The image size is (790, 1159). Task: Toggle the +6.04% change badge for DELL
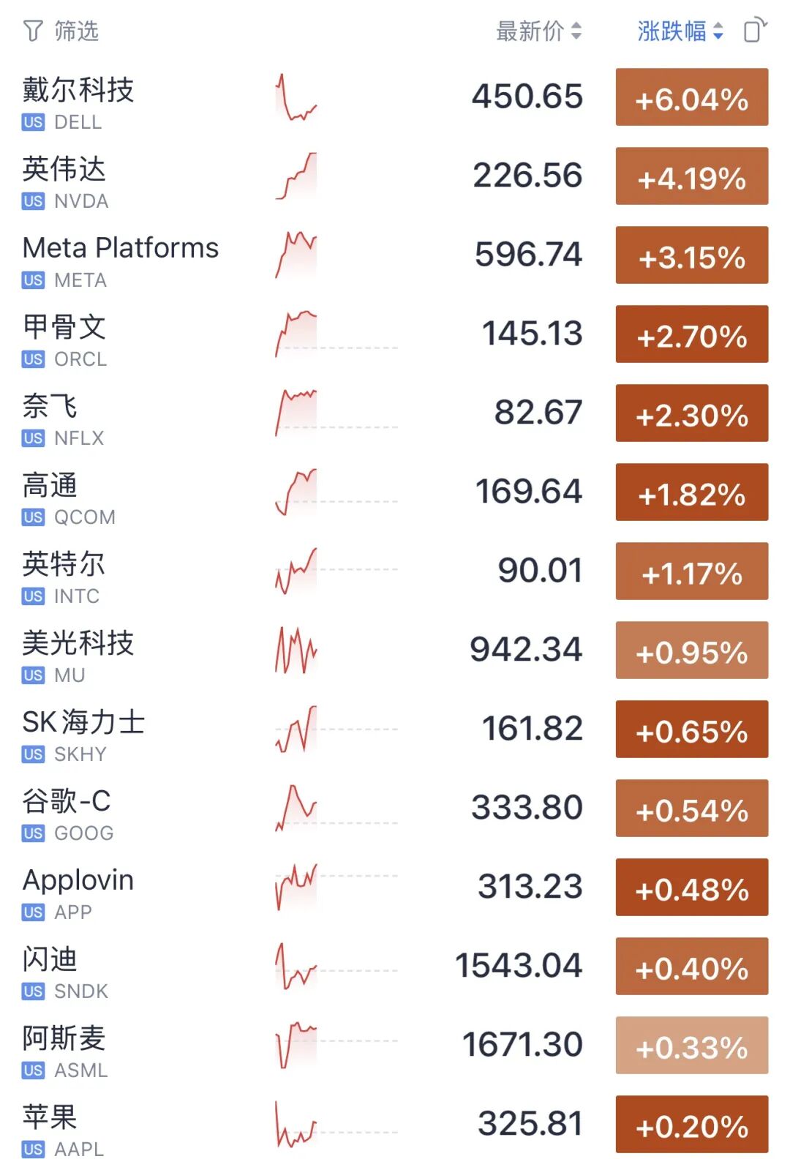point(692,97)
